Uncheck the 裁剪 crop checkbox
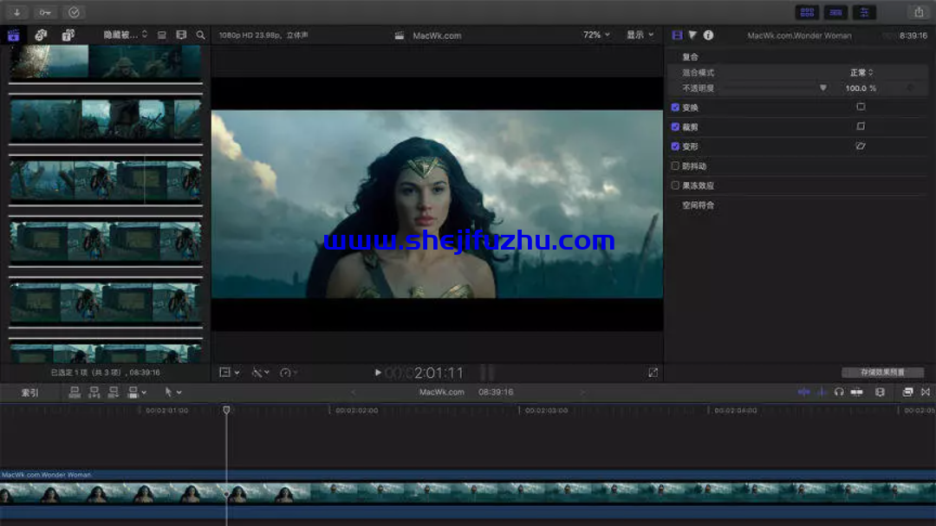This screenshot has height=526, width=936. [675, 127]
